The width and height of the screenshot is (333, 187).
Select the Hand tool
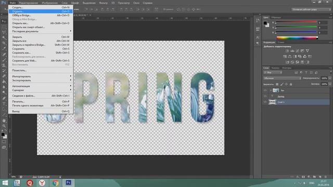click(4, 121)
